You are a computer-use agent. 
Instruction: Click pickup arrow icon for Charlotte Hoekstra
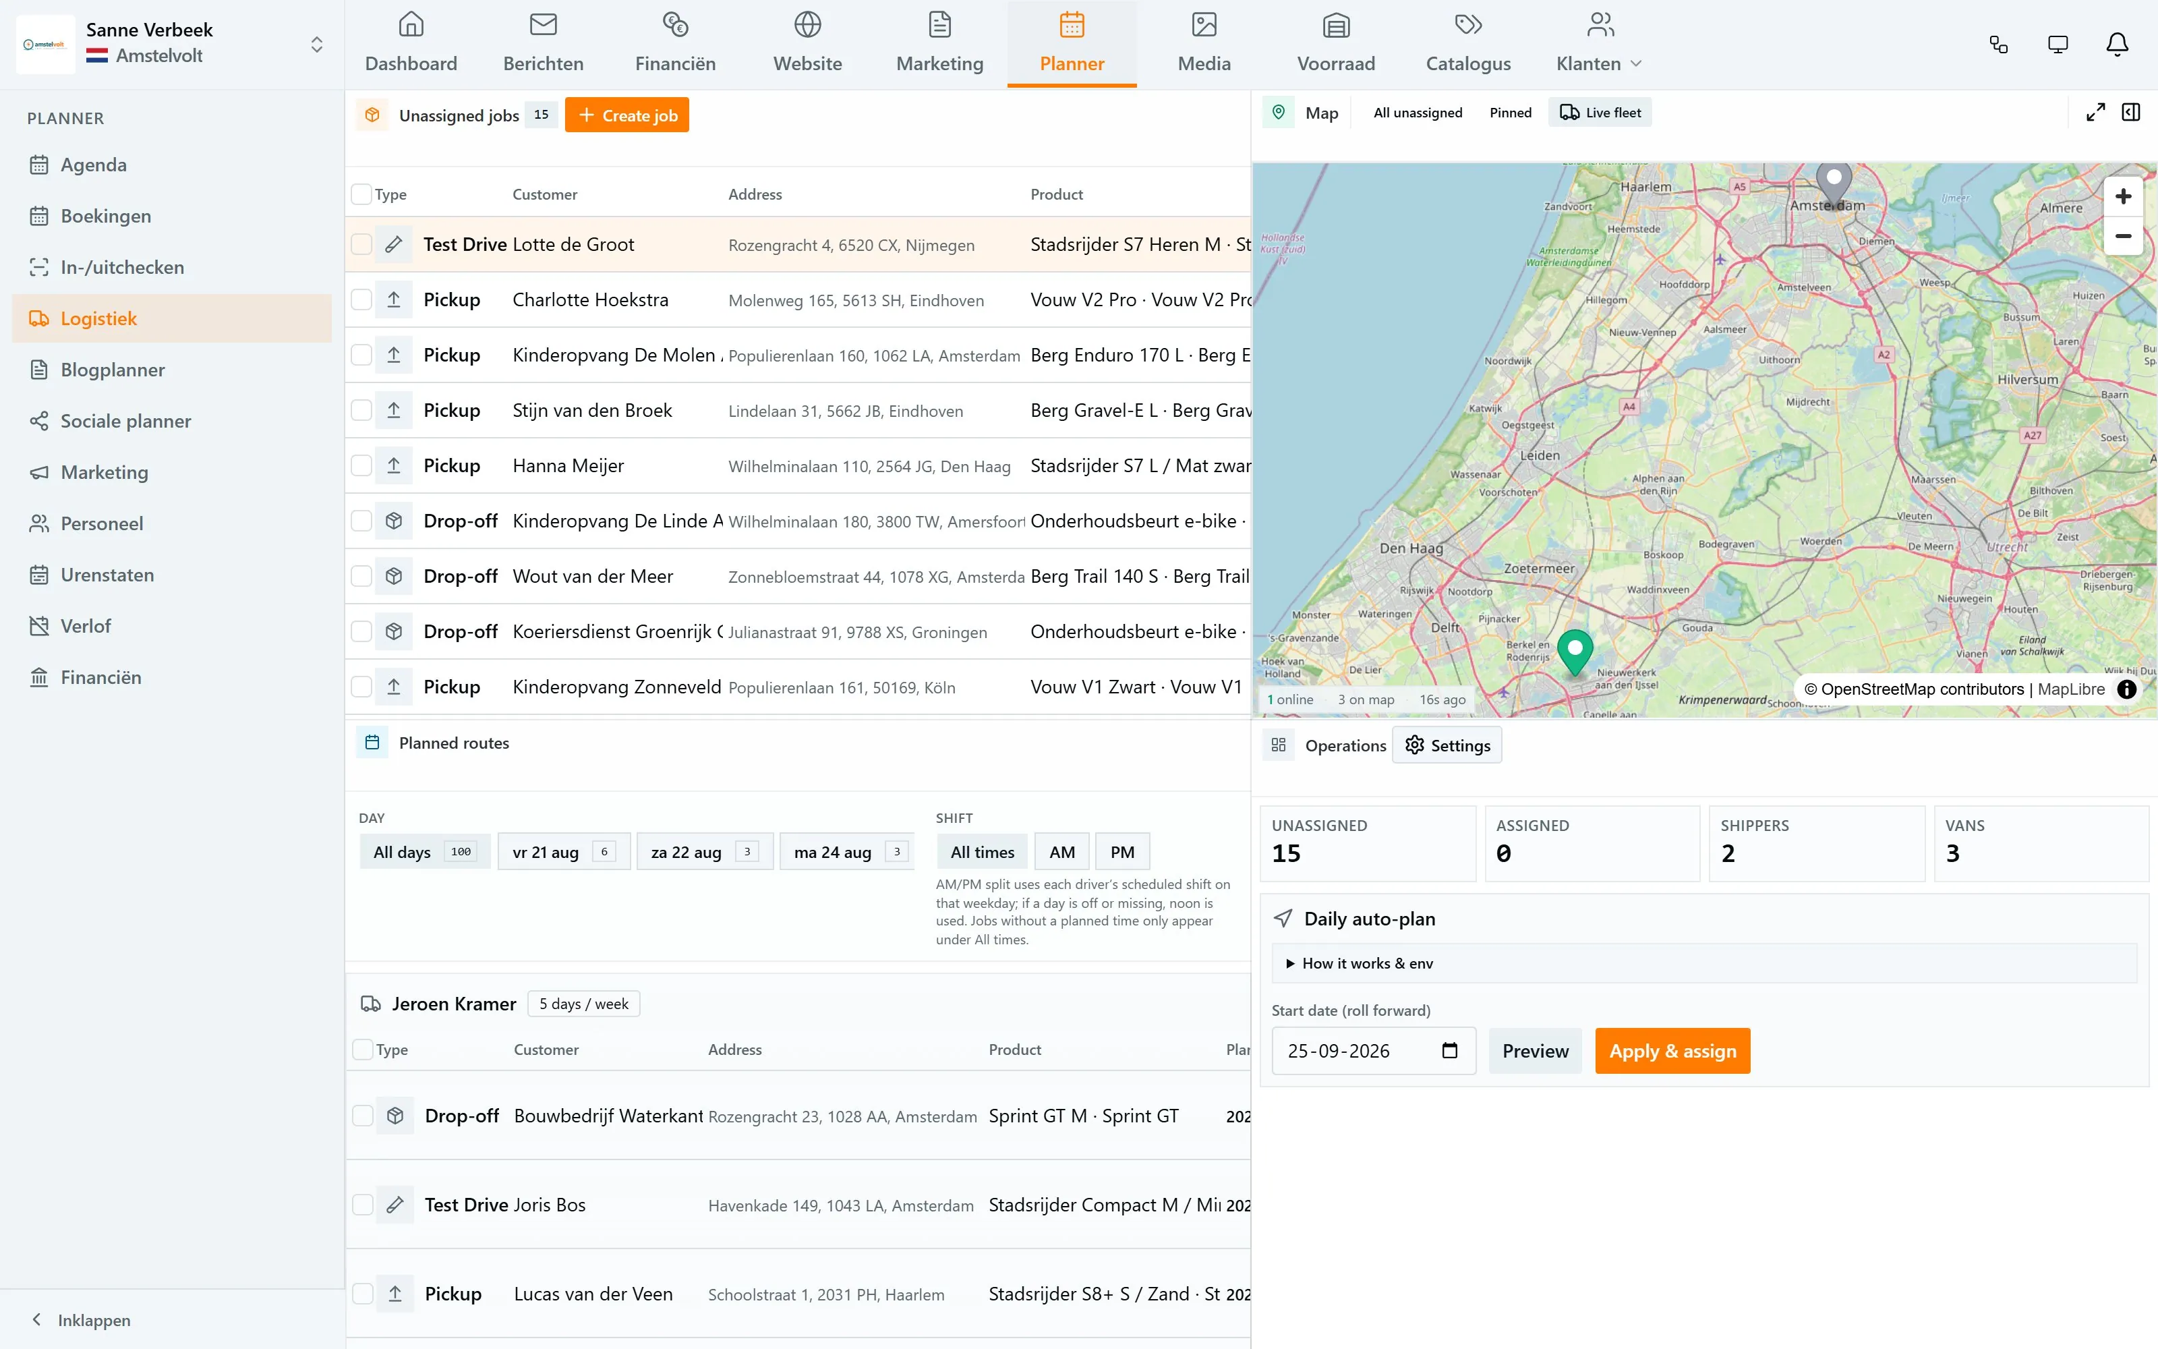[x=393, y=299]
